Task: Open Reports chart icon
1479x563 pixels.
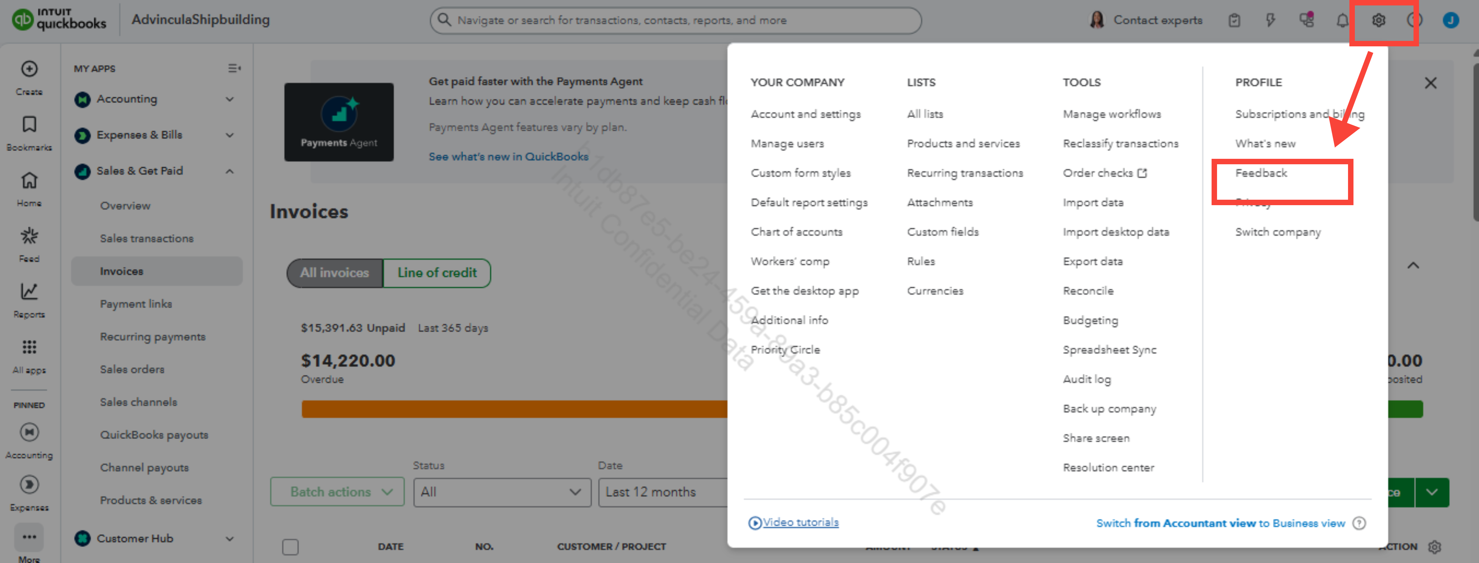Action: 29,291
